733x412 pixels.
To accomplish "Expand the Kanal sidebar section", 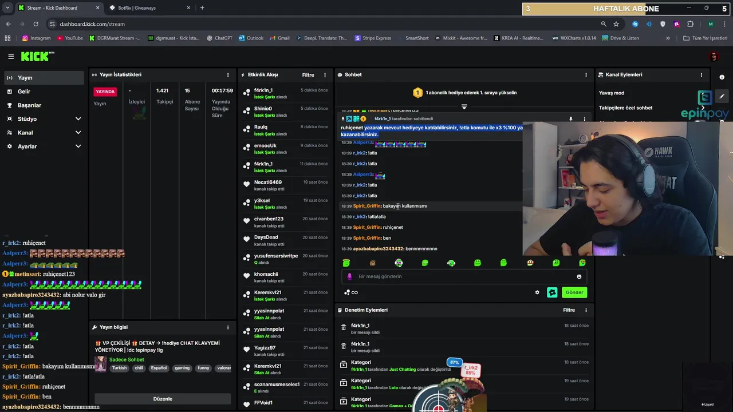I will [78, 133].
